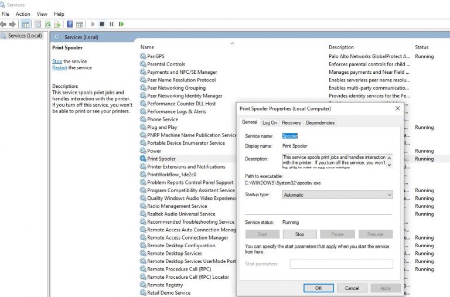This screenshot has width=450, height=297.
Task: Switch to the Dependencies tab
Action: [x=320, y=122]
